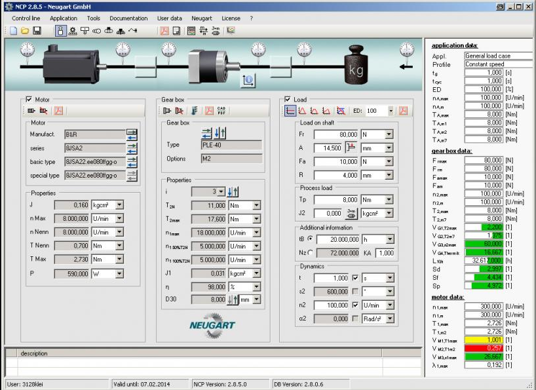Open file using the folder toolbar icon
Image resolution: width=536 pixels, height=390 pixels.
point(25,31)
